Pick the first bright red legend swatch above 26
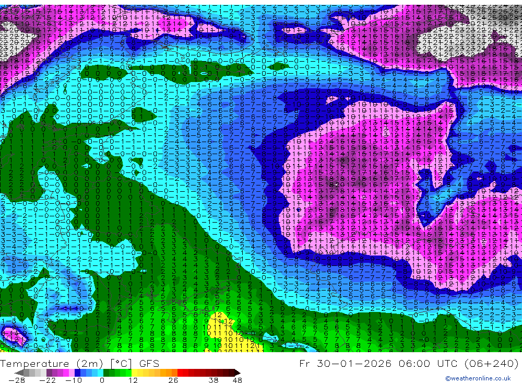 pos(180,373)
